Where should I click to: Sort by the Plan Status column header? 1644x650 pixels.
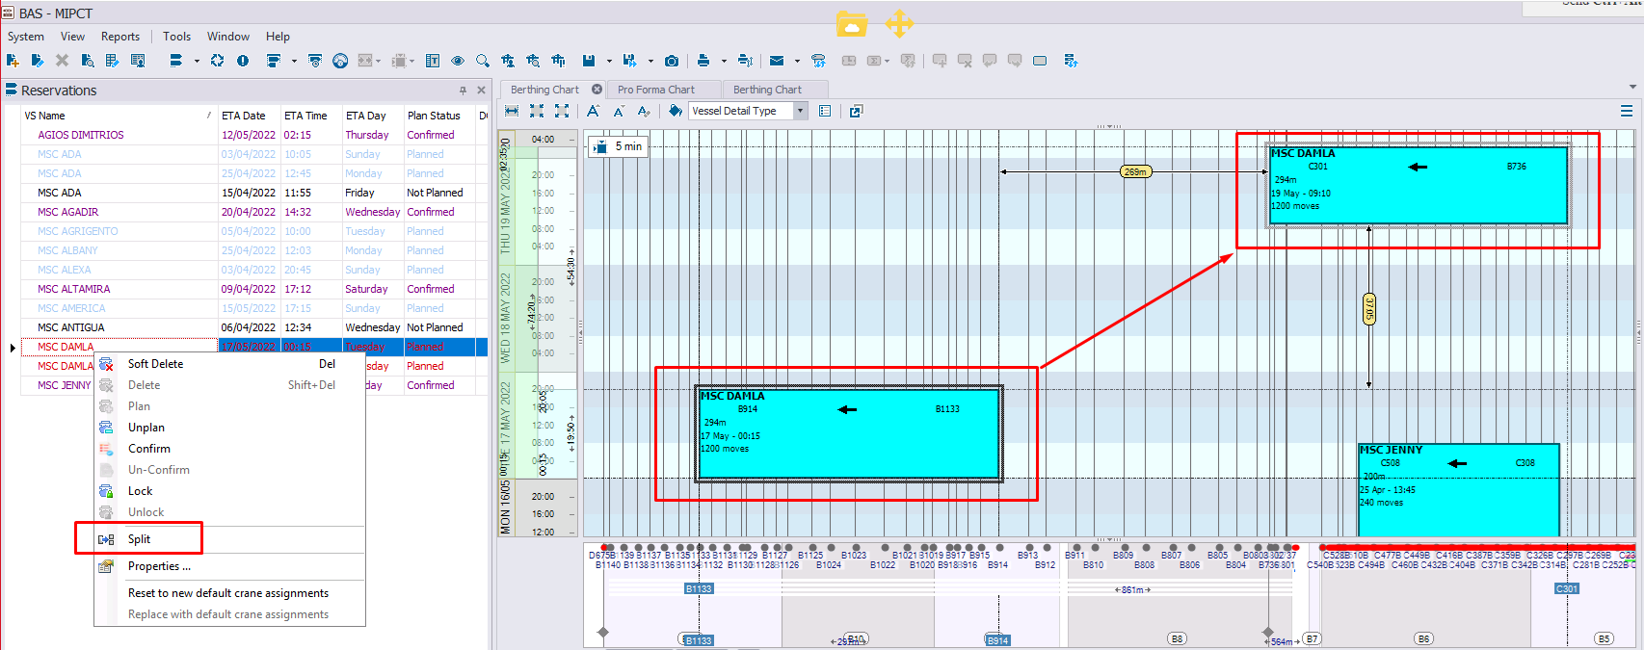439,116
